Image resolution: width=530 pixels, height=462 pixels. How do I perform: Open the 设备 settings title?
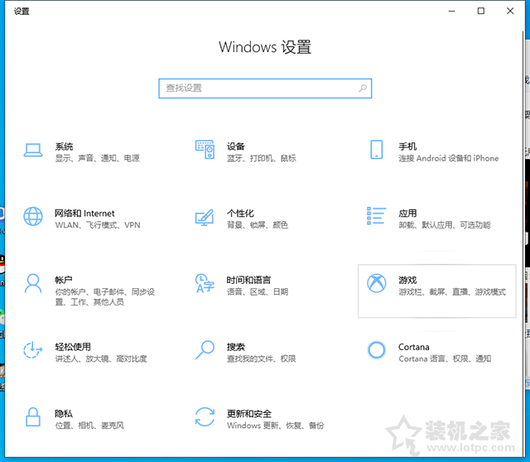coord(235,147)
